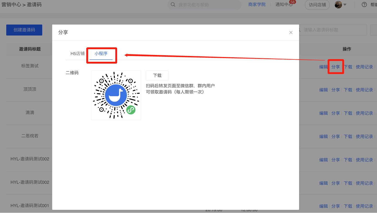The width and height of the screenshot is (377, 213).
Task: Click the search magnifier icon in the top bar
Action: pyautogui.click(x=173, y=5)
